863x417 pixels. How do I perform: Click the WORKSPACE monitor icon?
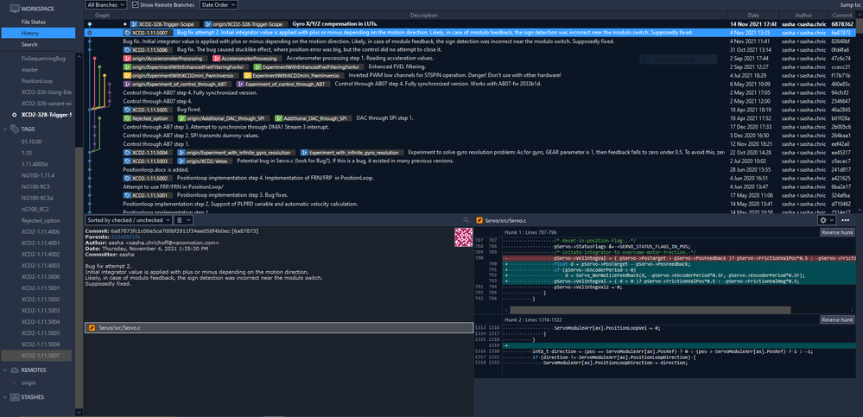(x=15, y=9)
